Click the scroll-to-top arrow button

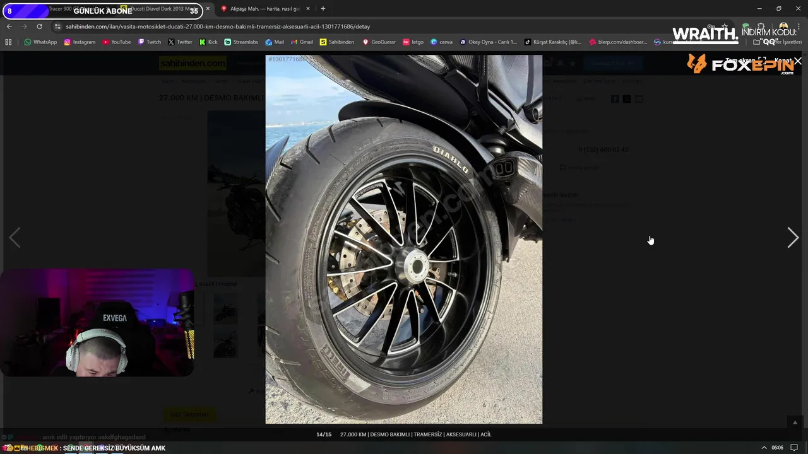click(x=795, y=422)
